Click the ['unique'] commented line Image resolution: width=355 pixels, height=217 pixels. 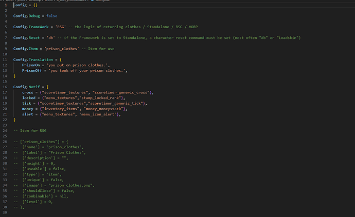coord(39,180)
